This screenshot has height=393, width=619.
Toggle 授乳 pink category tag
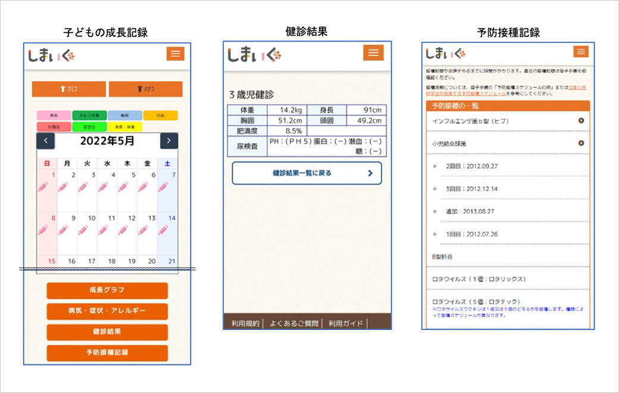point(54,116)
